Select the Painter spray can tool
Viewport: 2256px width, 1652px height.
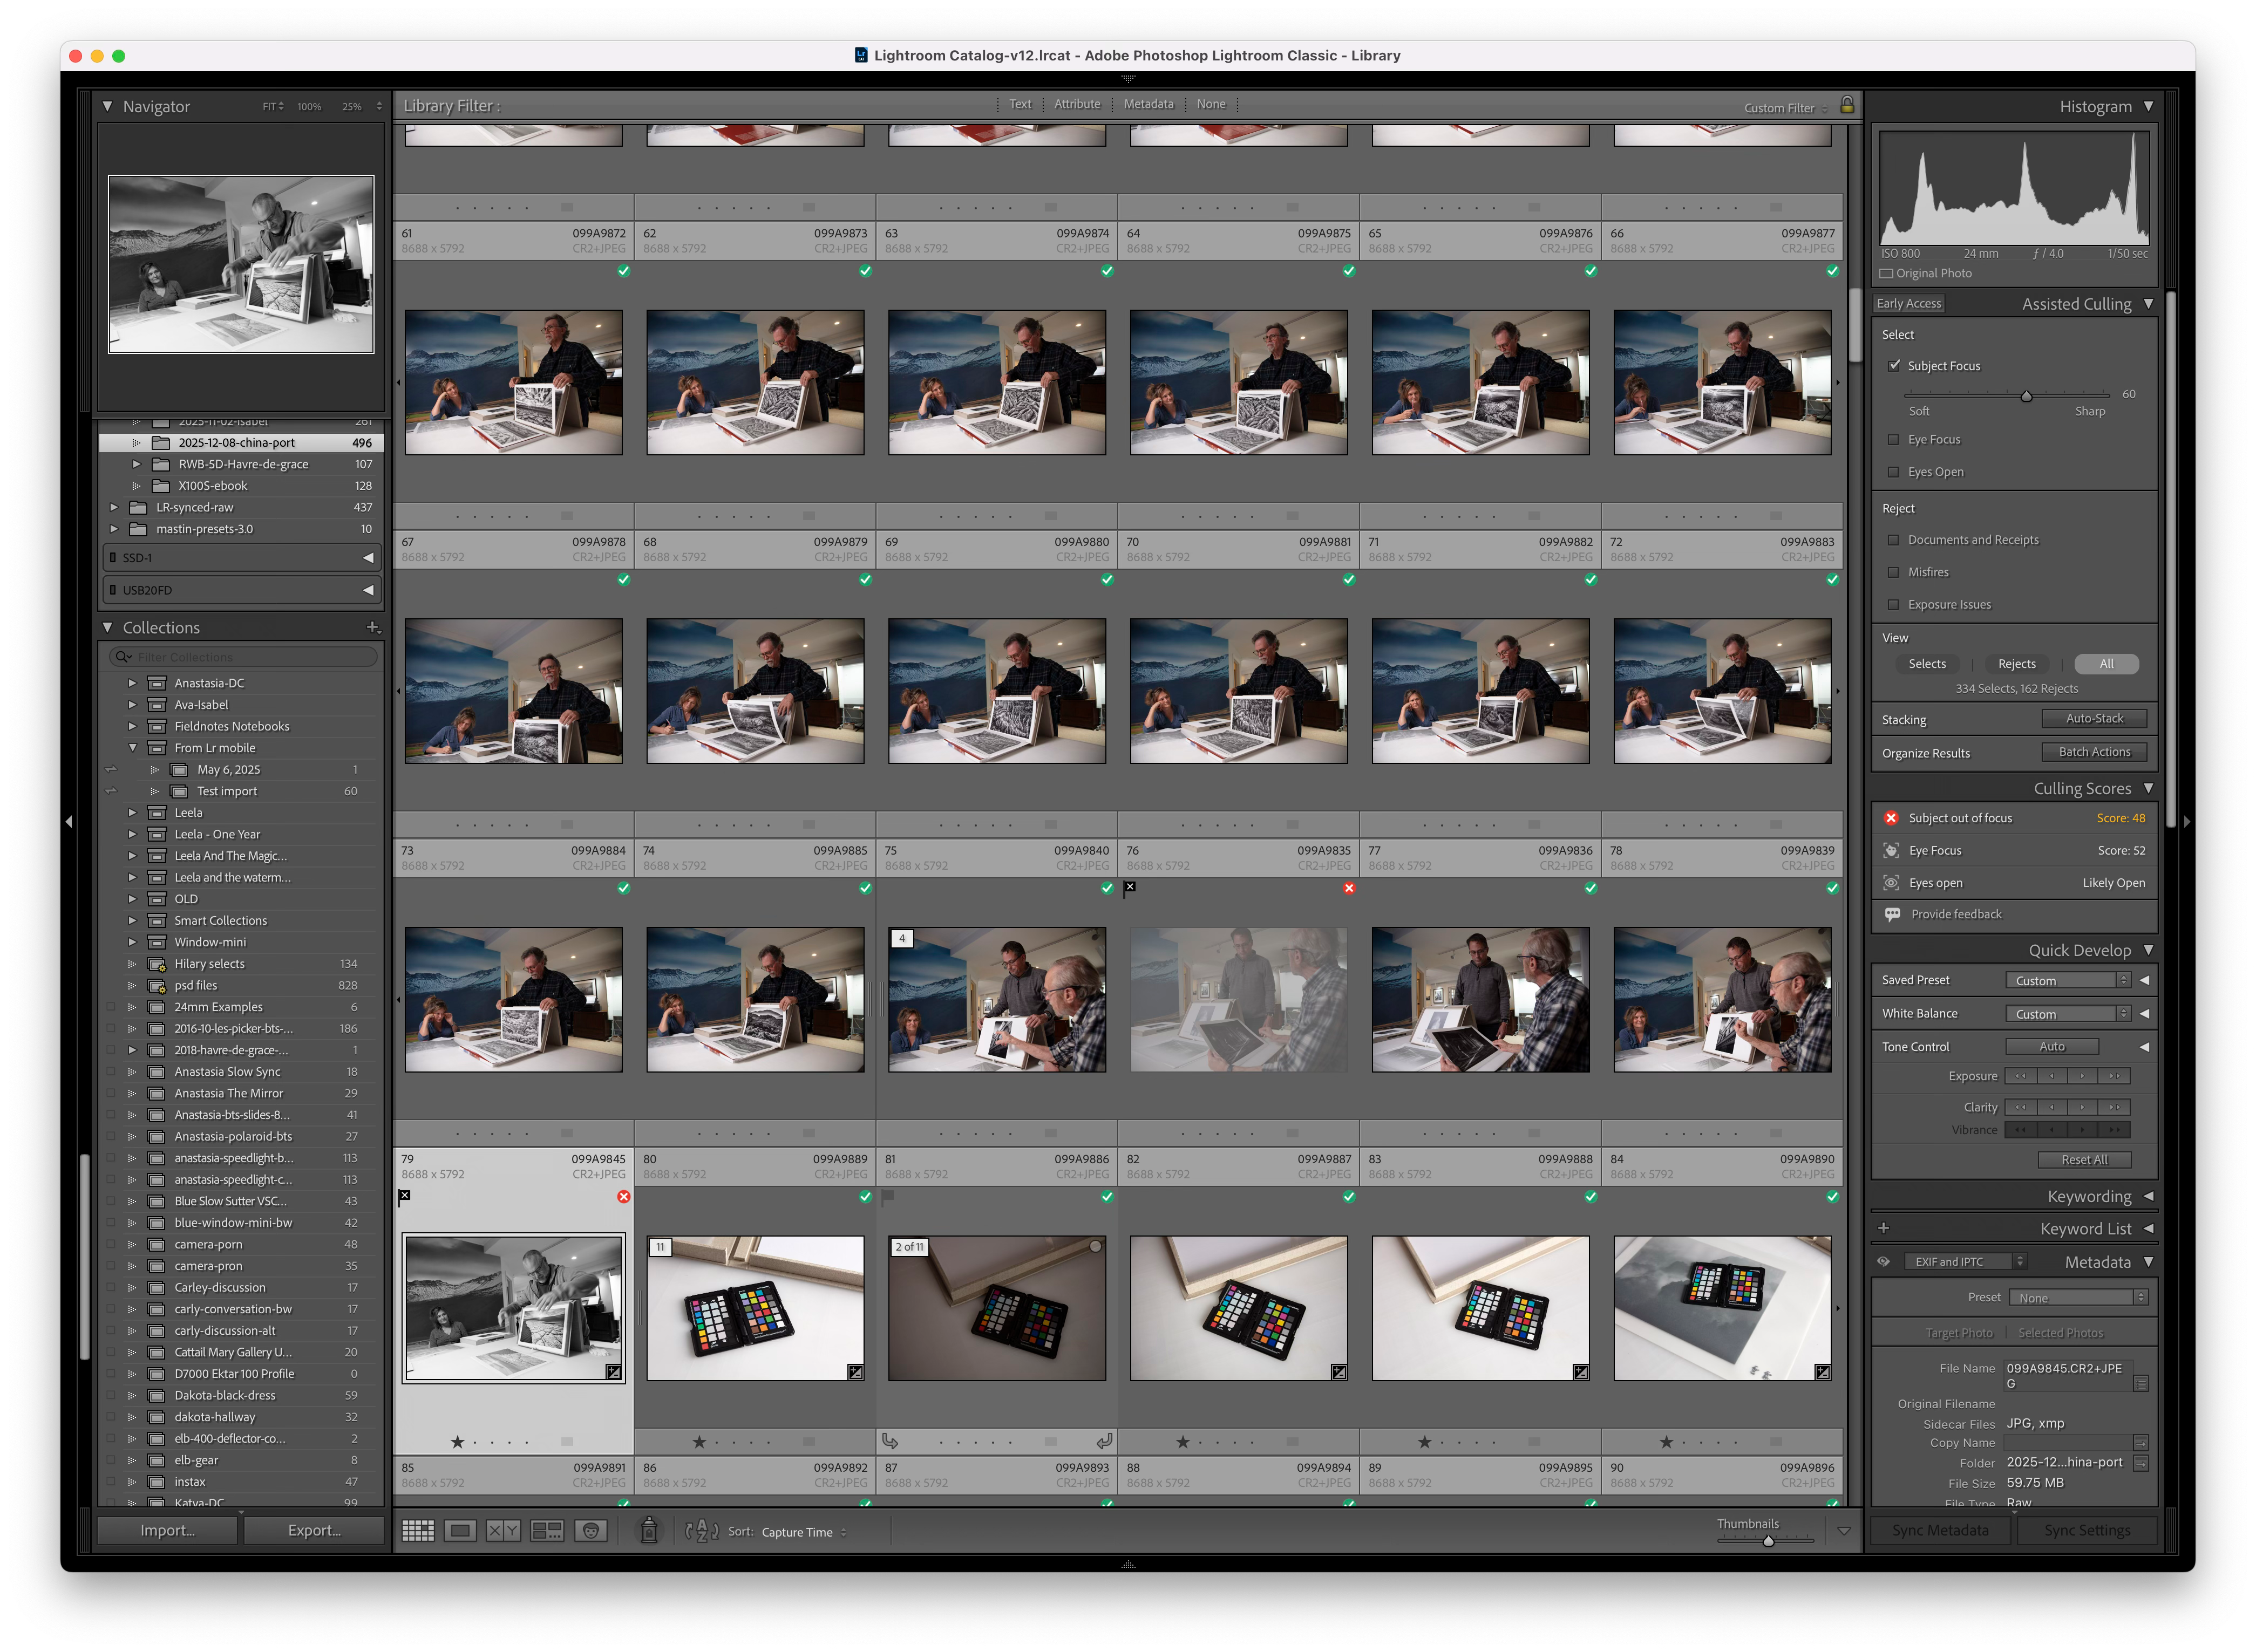coord(648,1530)
